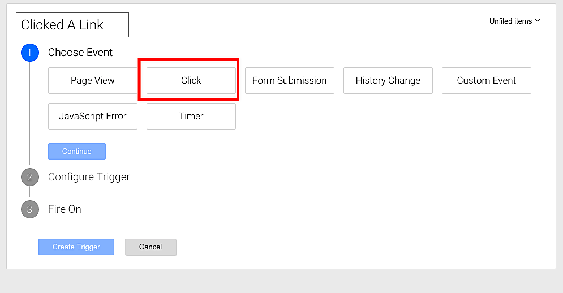The width and height of the screenshot is (563, 293).
Task: Edit the trigger name field
Action: click(72, 25)
